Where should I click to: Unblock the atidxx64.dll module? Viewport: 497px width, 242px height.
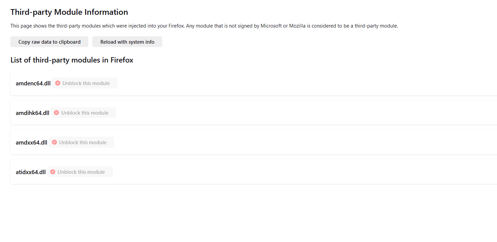81,172
